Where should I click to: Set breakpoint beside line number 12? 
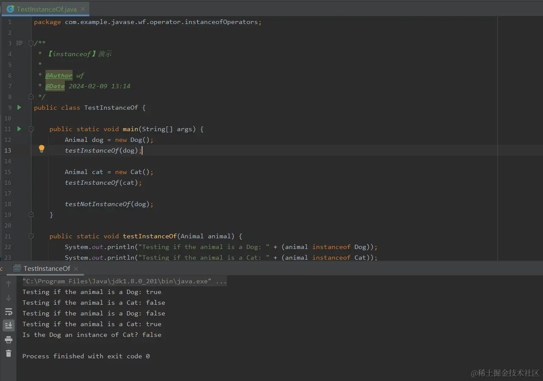pos(19,140)
